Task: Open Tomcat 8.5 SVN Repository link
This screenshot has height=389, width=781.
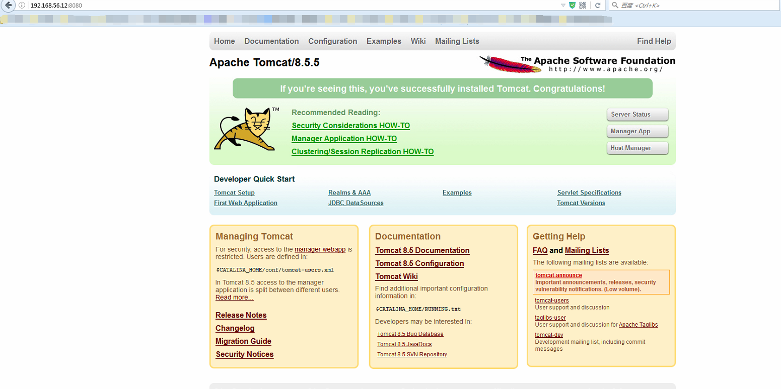Action: click(x=412, y=354)
